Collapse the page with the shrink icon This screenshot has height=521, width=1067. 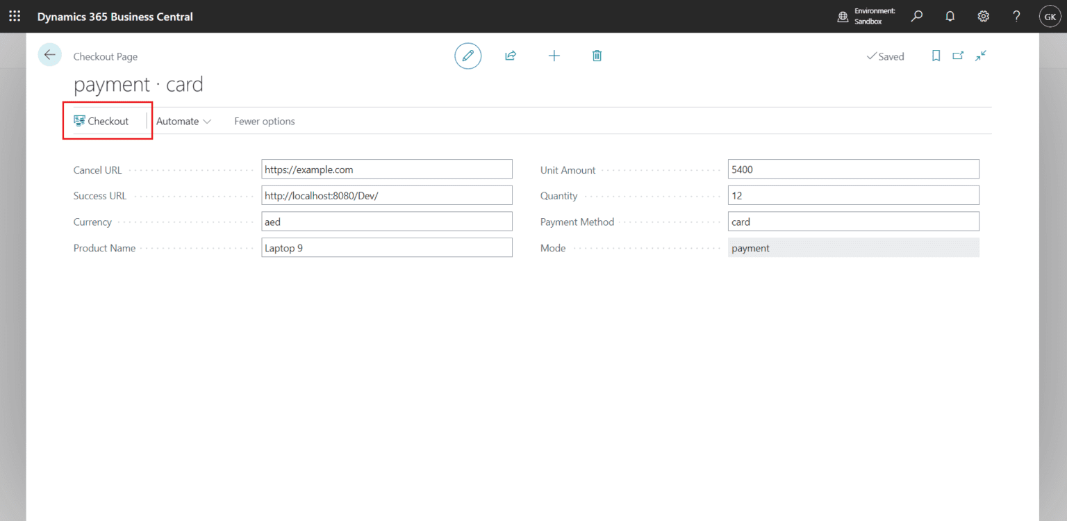pos(981,56)
